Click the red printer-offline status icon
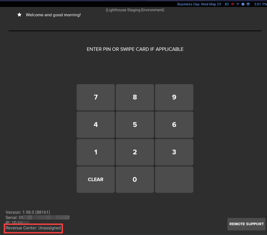This screenshot has width=267, height=235. (233, 4)
